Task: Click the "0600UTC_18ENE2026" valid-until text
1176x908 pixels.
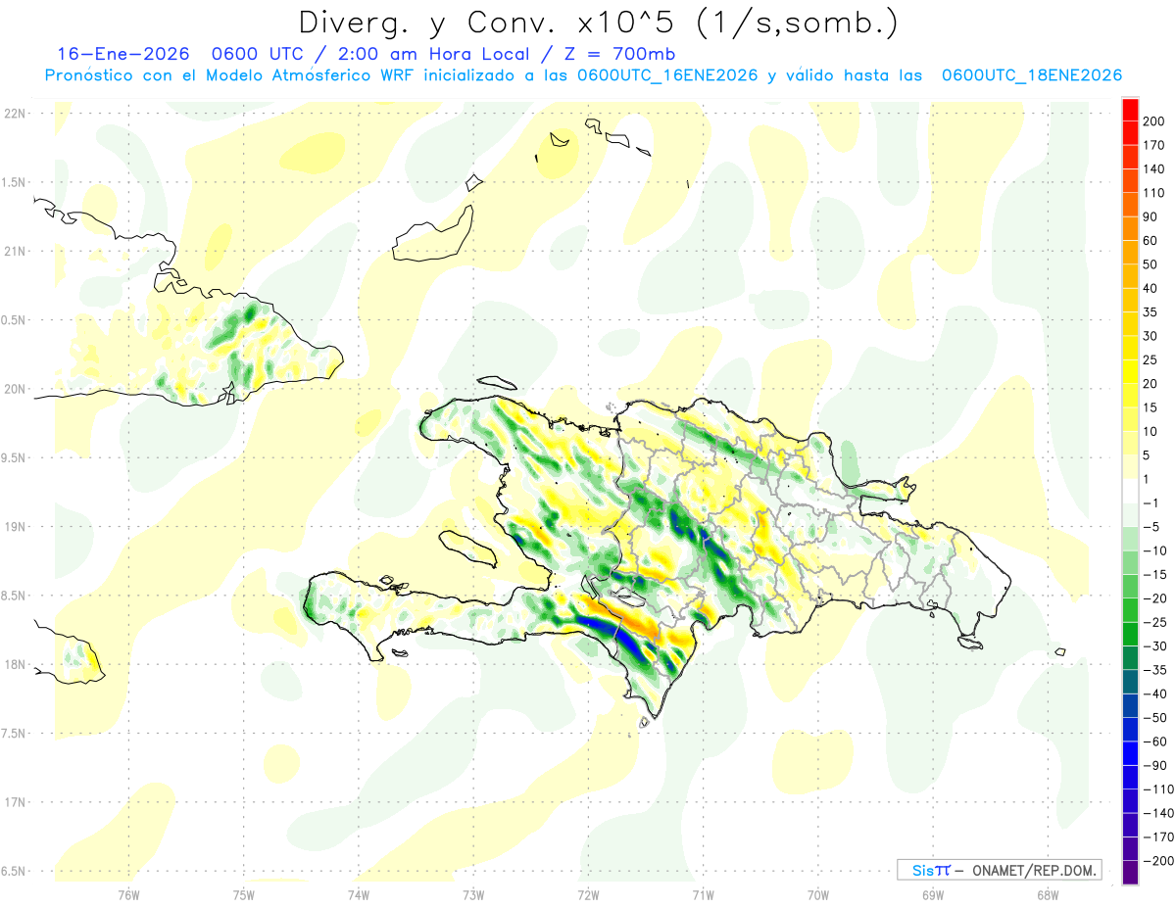Action: click(x=1031, y=75)
